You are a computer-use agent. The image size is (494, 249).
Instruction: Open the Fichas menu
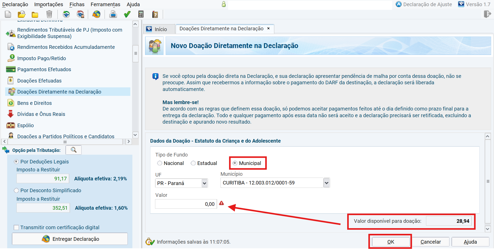pos(77,4)
